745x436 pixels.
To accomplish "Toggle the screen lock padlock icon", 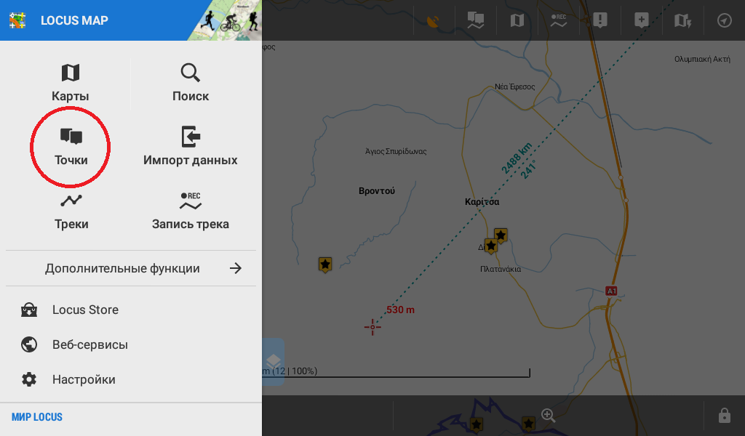I will pyautogui.click(x=724, y=416).
